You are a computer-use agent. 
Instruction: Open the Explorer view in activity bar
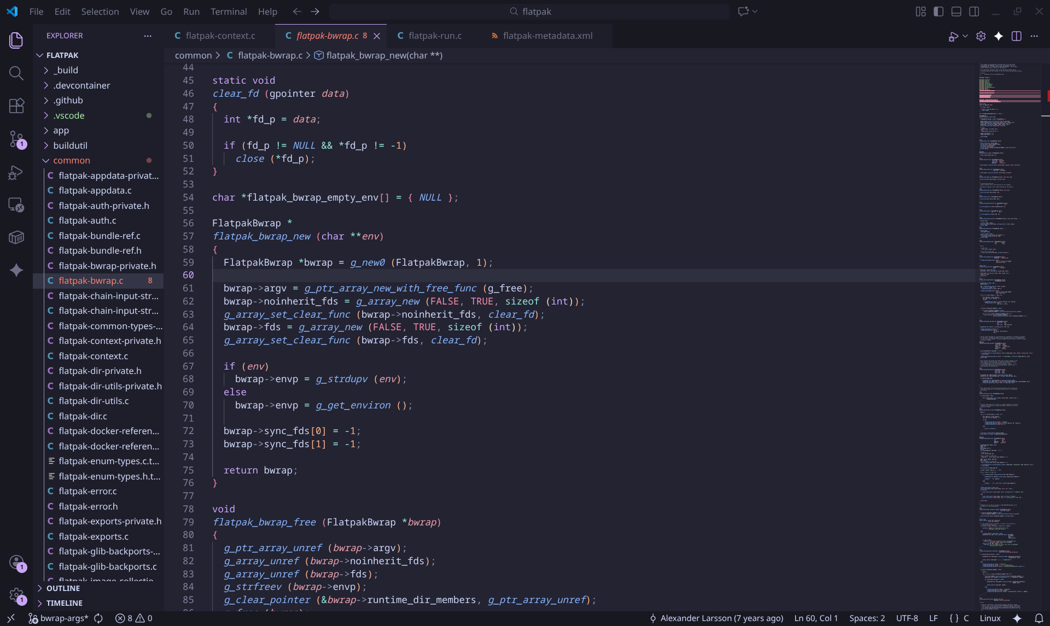click(x=16, y=40)
